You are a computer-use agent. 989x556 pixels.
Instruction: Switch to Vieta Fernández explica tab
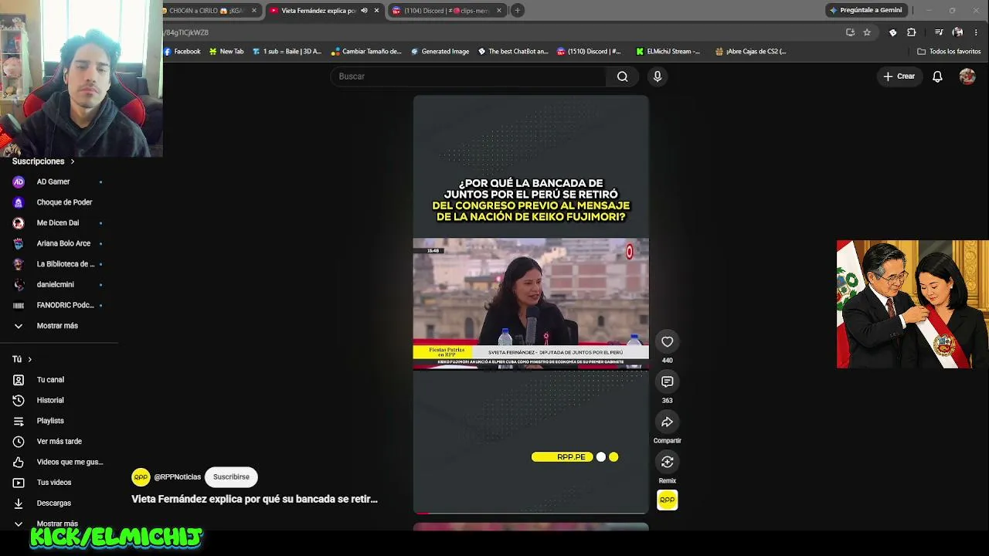coord(319,11)
